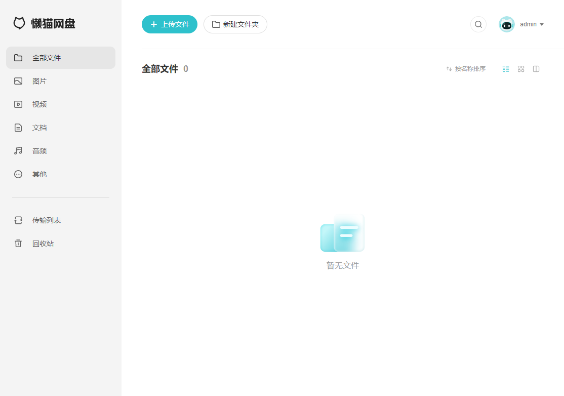The width and height of the screenshot is (564, 396).
Task: Switch to list view layout
Action: pyautogui.click(x=506, y=69)
